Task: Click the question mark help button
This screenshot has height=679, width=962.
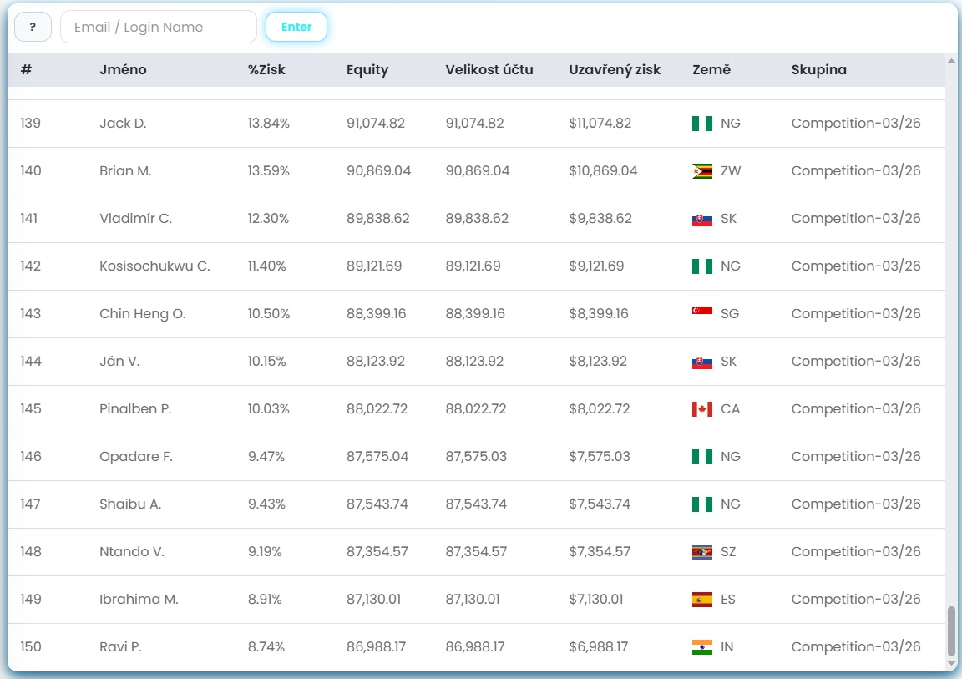Action: coord(33,27)
